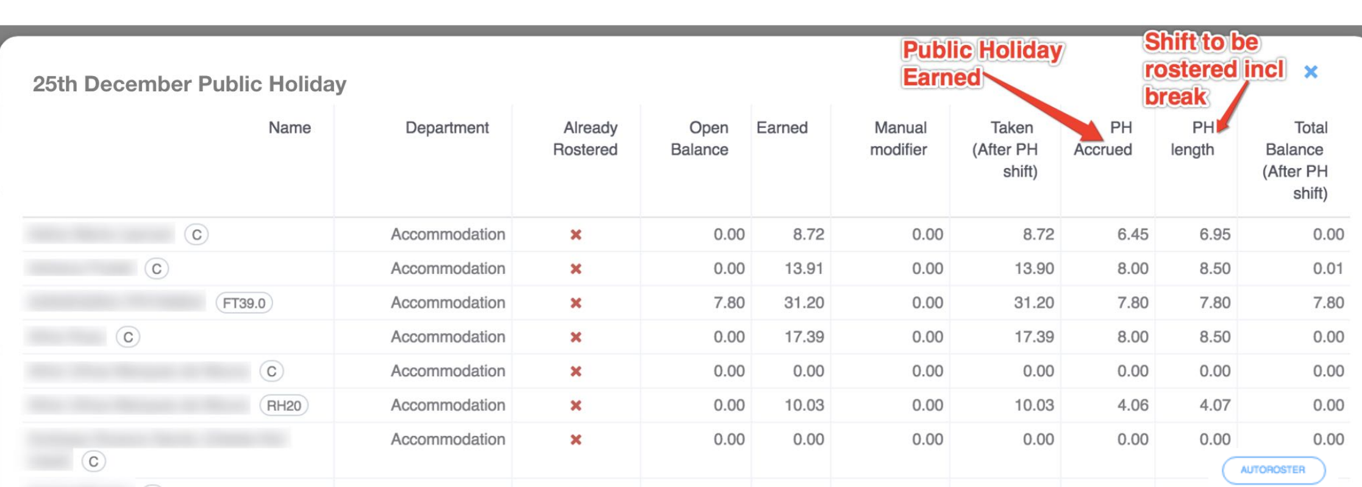The width and height of the screenshot is (1362, 487).
Task: Click the PH Accrued column header
Action: coord(1103,139)
